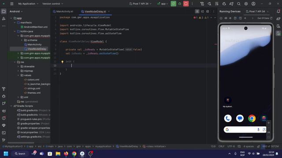Open the Search Everywhere magnifier
282x158 pixels.
239,4
